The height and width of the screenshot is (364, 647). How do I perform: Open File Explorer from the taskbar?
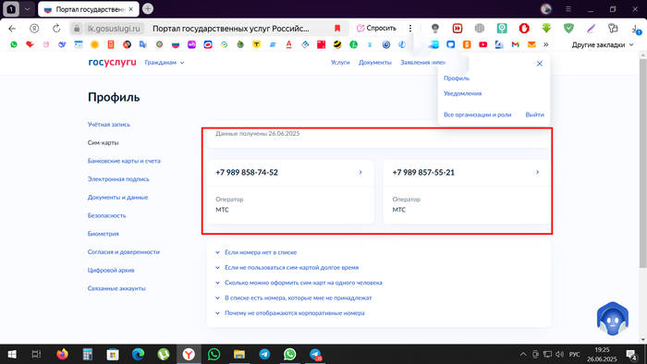point(238,354)
